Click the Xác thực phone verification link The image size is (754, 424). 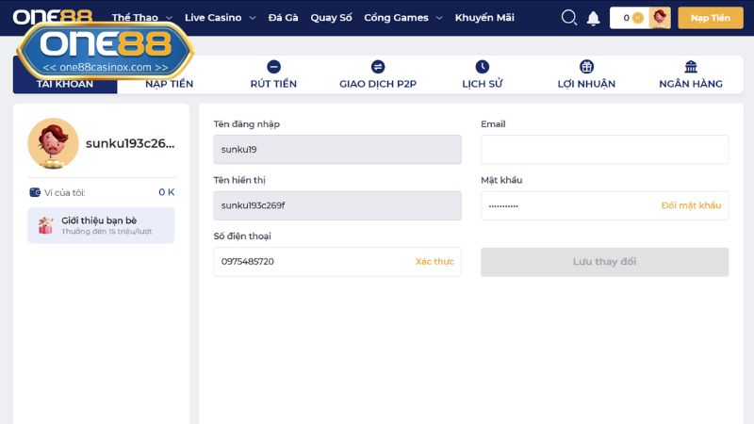point(434,262)
